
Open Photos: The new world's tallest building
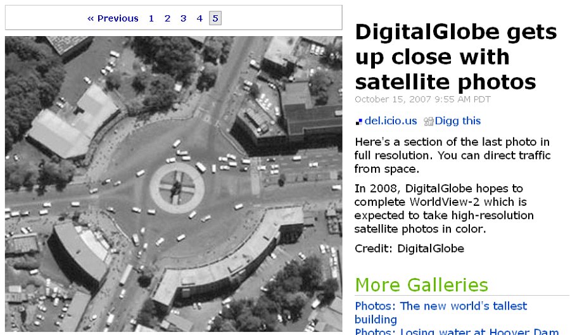tap(441, 312)
